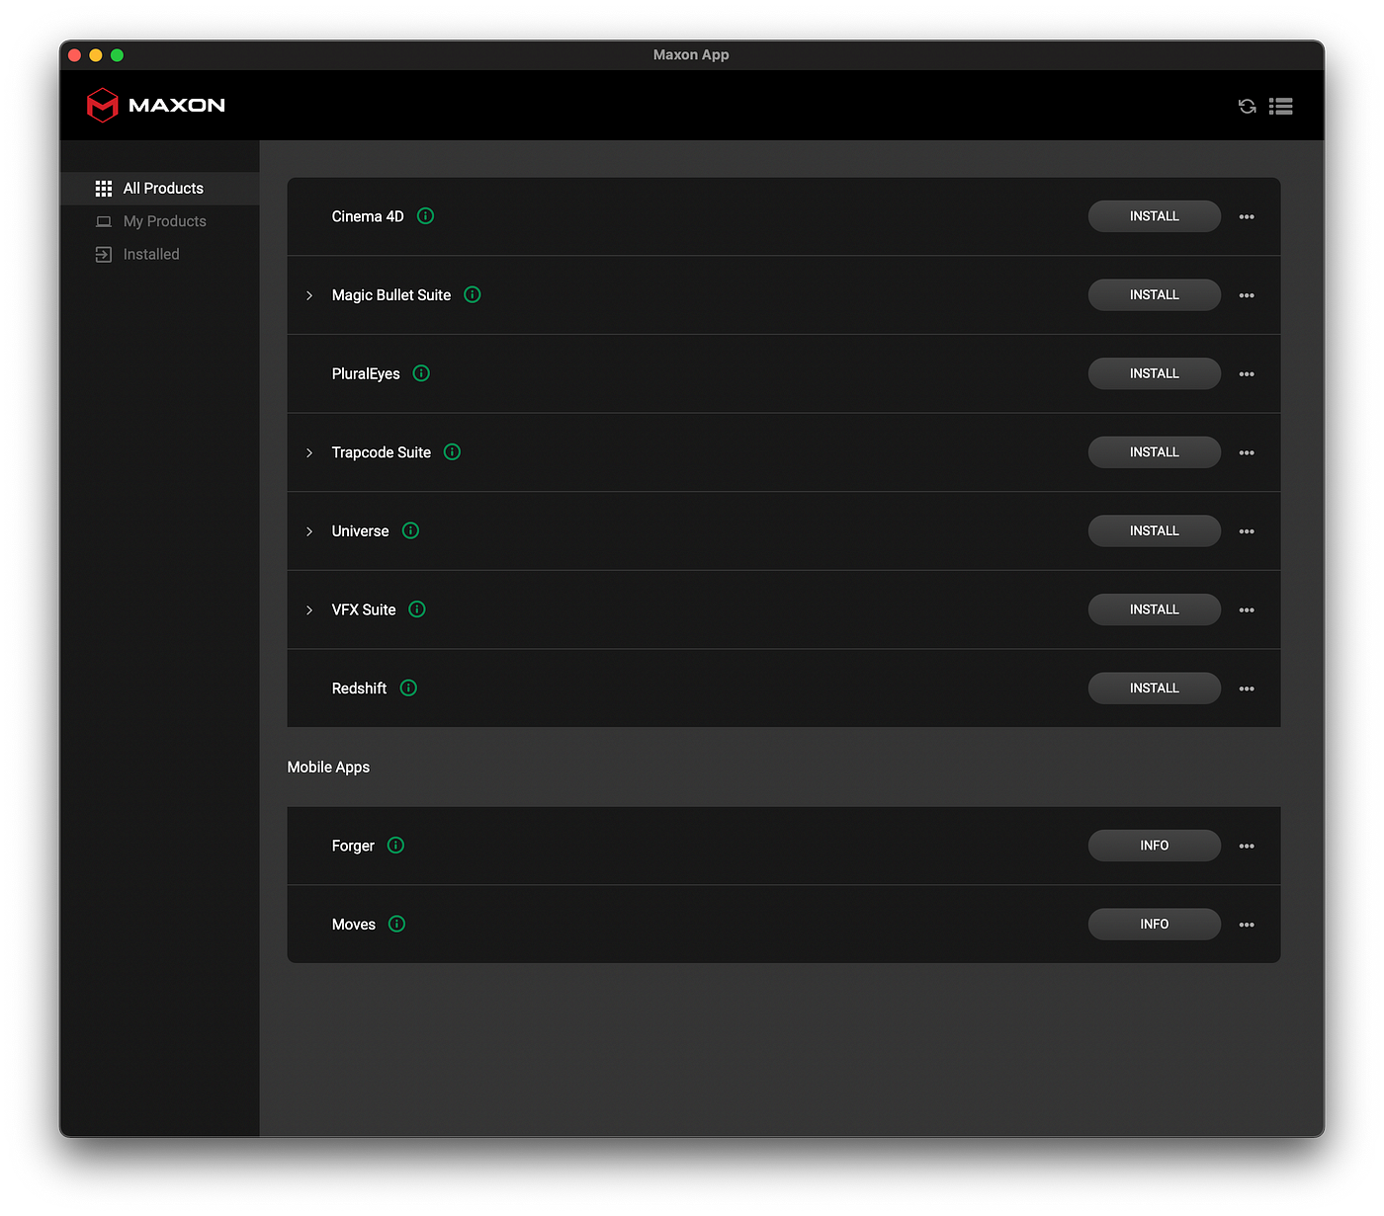The image size is (1384, 1216).
Task: Show info for VFX Suite
Action: click(417, 609)
